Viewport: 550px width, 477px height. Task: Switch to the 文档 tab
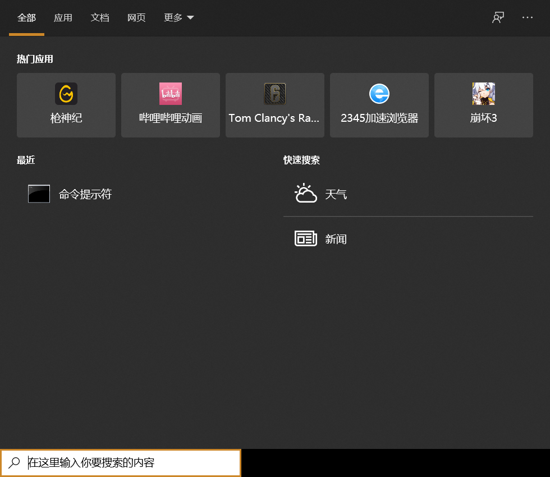coord(100,17)
